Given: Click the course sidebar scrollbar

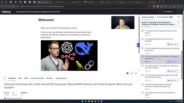Looking at the screenshot, I should coord(182,66).
